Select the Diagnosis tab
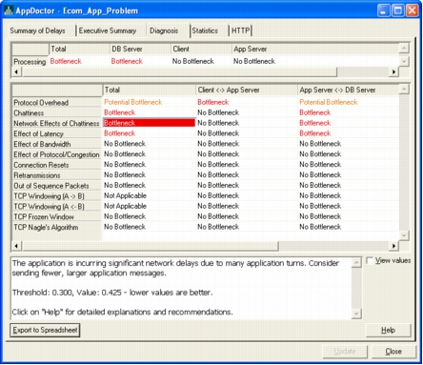423x365 pixels. 164,30
